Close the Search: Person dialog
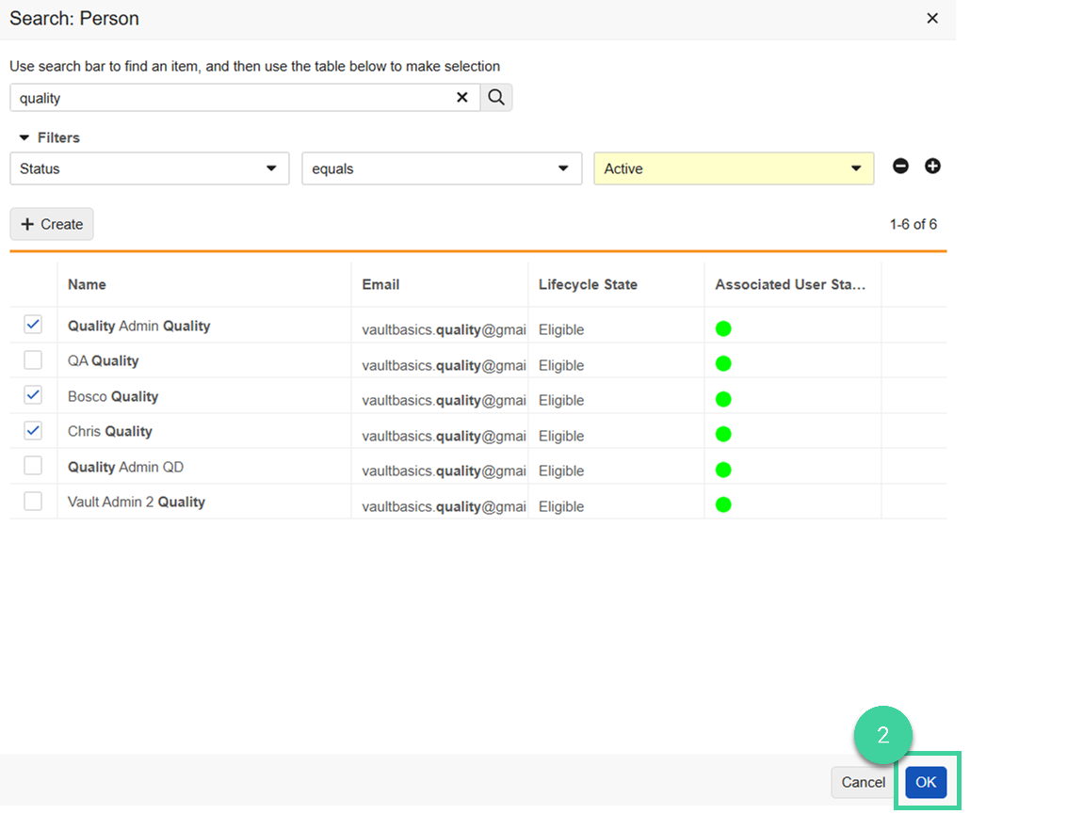 click(931, 19)
